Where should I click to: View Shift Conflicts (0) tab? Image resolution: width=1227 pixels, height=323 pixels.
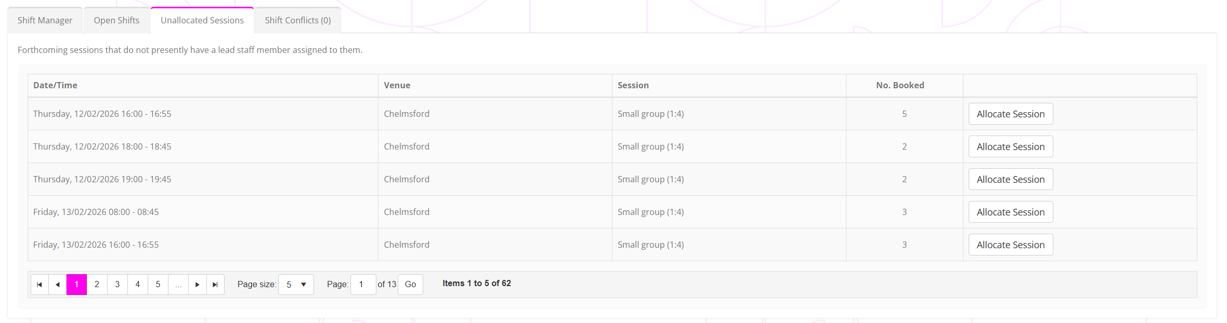[x=297, y=20]
